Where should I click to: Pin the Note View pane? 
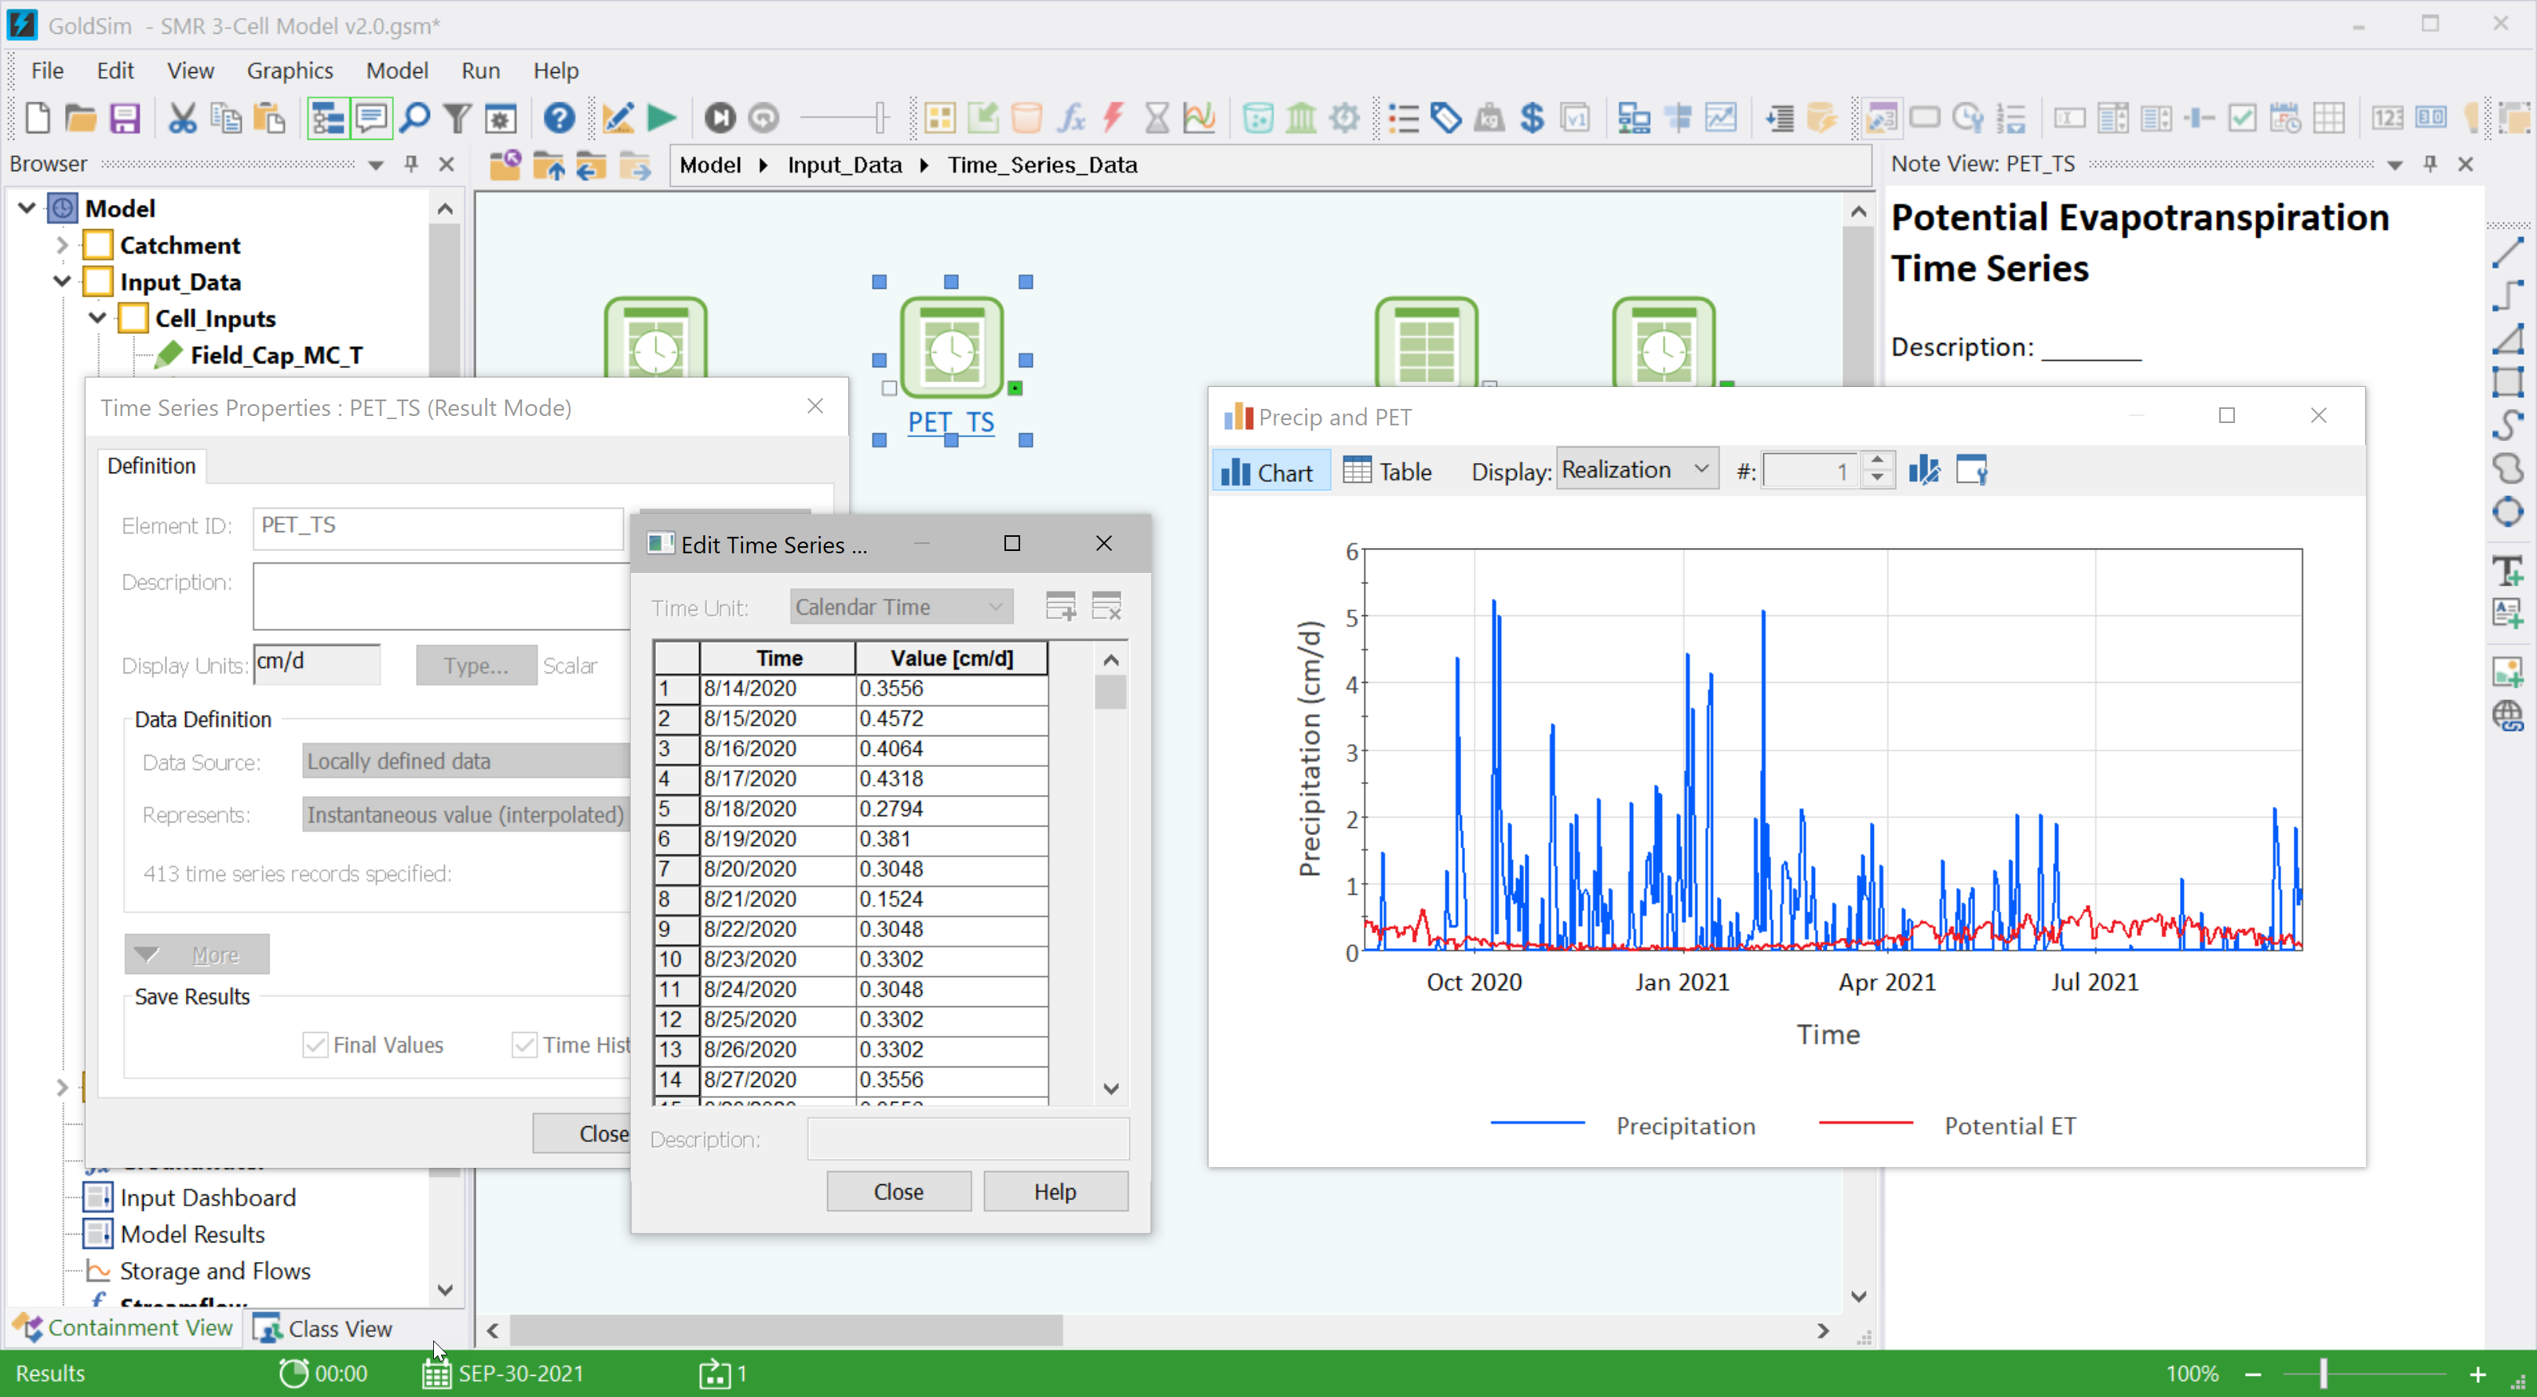click(2430, 165)
